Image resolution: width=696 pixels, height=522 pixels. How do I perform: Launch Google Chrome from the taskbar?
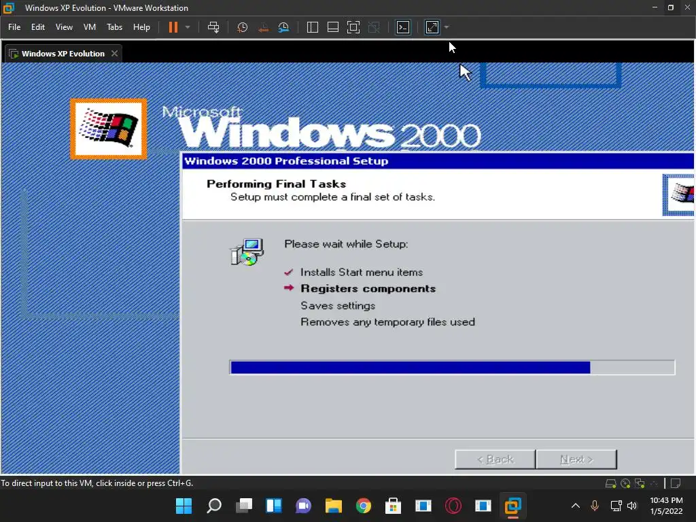pyautogui.click(x=364, y=506)
